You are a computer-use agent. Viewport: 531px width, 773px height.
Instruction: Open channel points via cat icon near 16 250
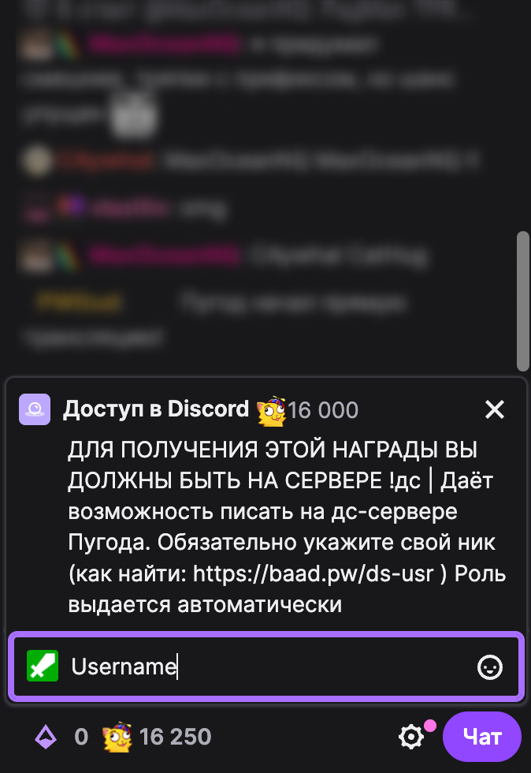click(x=117, y=737)
